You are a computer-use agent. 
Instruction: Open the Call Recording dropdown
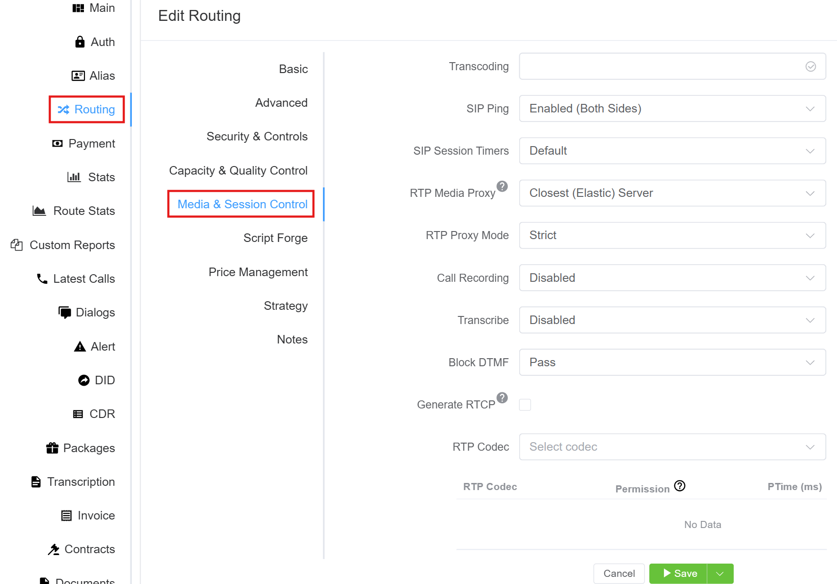coord(672,278)
